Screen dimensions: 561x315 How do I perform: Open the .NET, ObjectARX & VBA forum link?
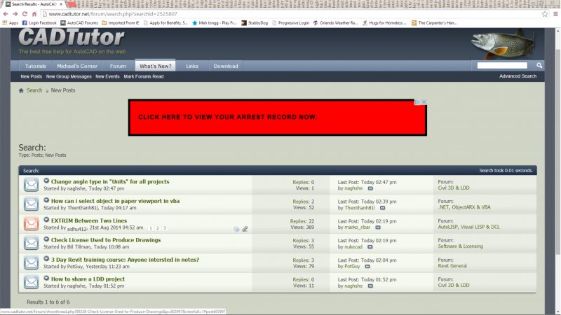[464, 207]
